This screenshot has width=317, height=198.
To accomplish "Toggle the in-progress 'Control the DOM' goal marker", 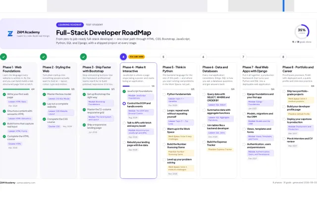I will 124,103.
